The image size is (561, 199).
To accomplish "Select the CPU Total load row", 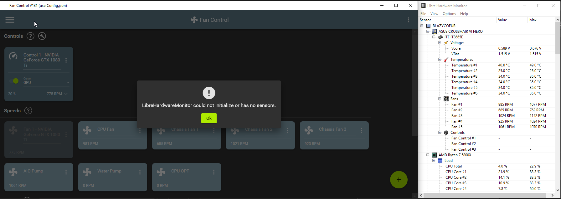I will 486,166.
